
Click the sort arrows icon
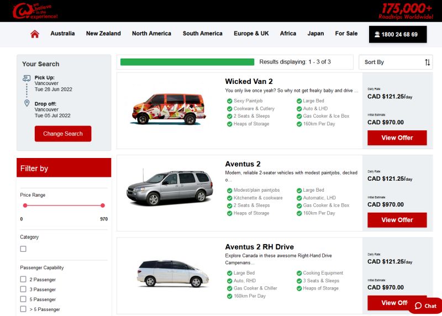click(x=427, y=62)
